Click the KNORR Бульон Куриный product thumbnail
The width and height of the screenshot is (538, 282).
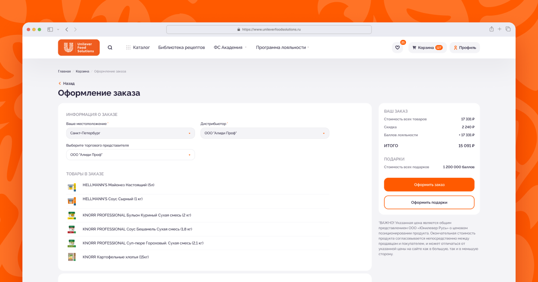[71, 215]
